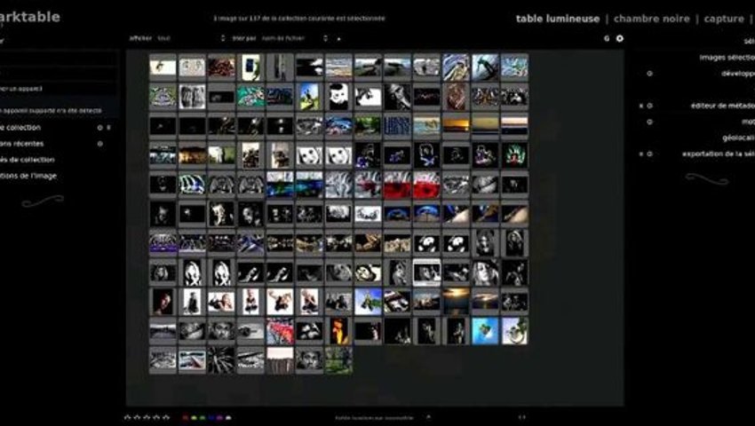Toggle thumbnail overlays with the star-circle icon
Screen dimensions: 755x426
point(620,38)
